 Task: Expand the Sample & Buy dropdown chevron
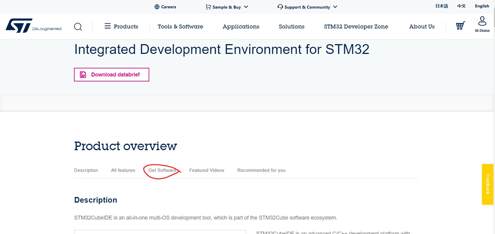coord(246,7)
